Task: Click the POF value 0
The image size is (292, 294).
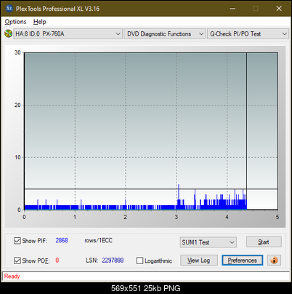Action: (x=57, y=261)
